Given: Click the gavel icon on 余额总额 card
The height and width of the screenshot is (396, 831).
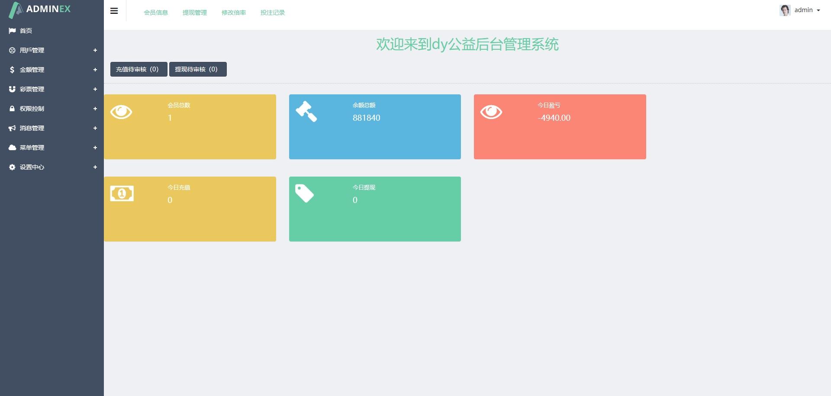Looking at the screenshot, I should [306, 111].
